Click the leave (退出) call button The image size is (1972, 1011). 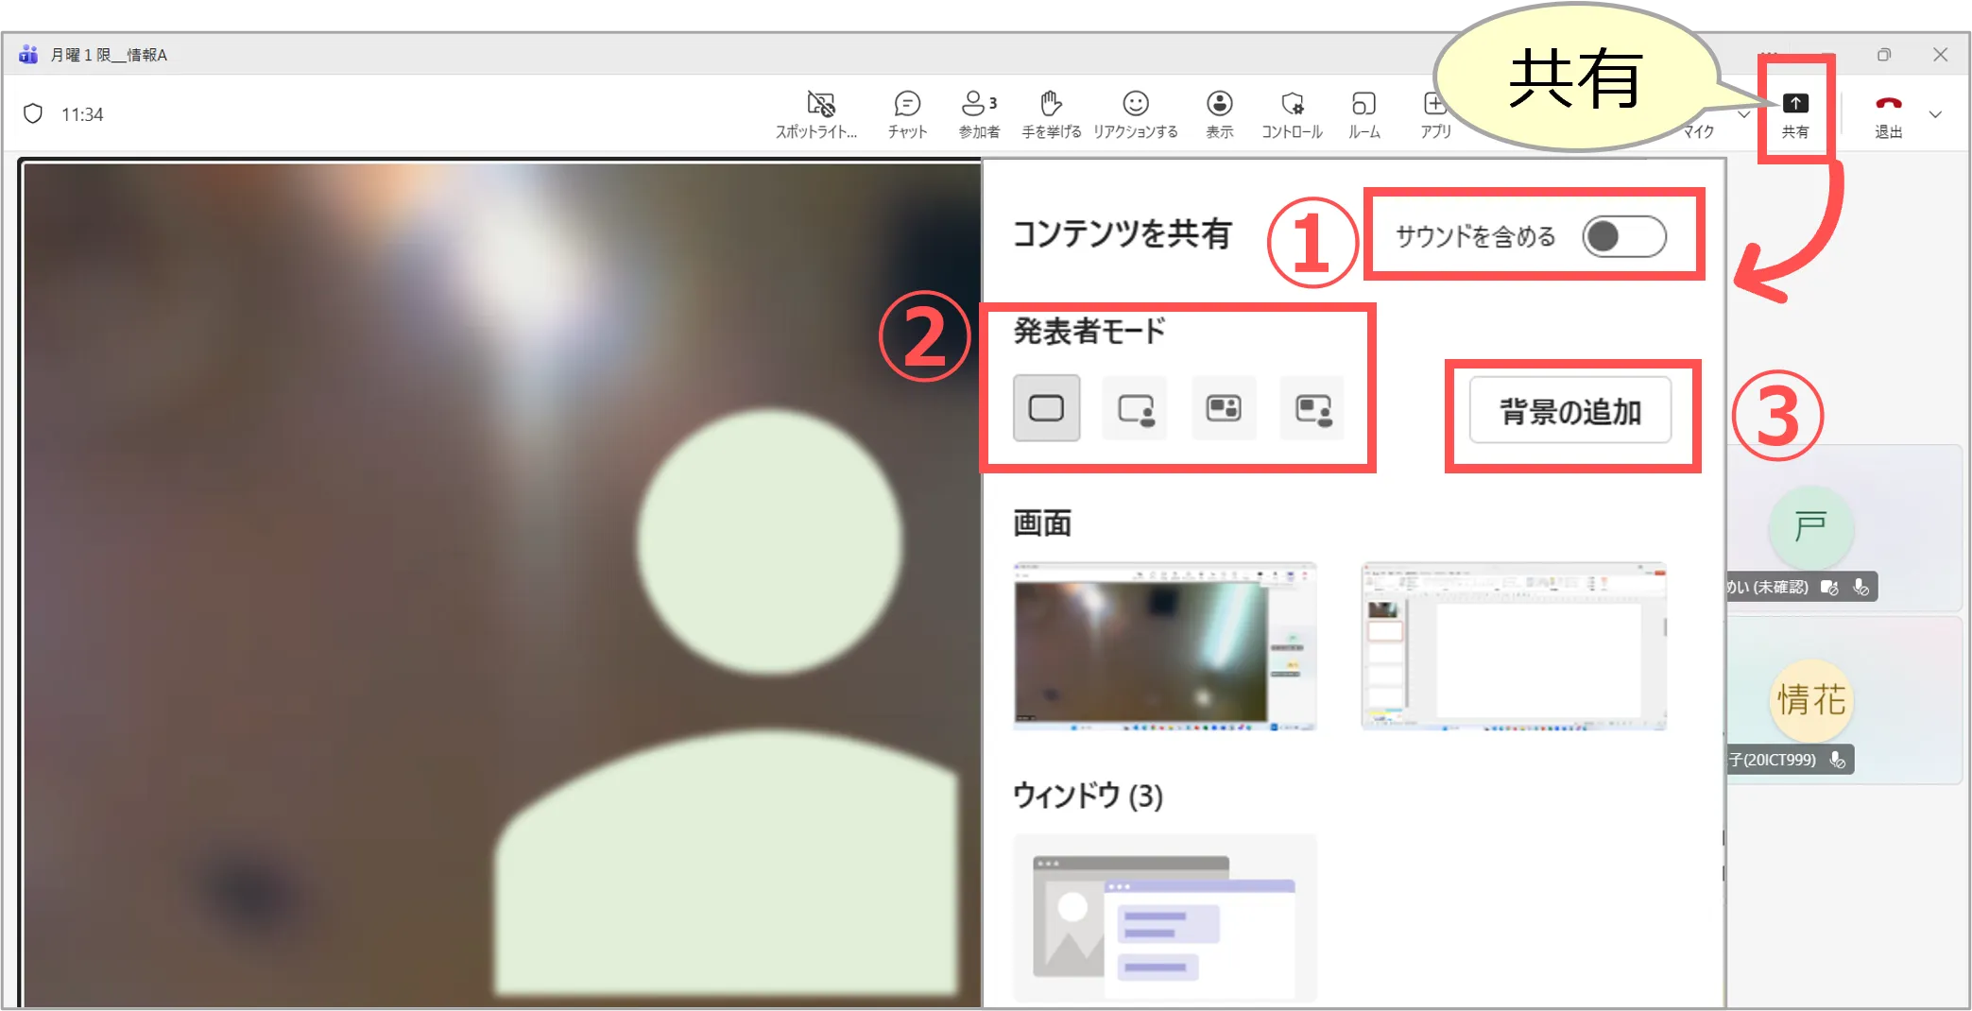click(1888, 113)
